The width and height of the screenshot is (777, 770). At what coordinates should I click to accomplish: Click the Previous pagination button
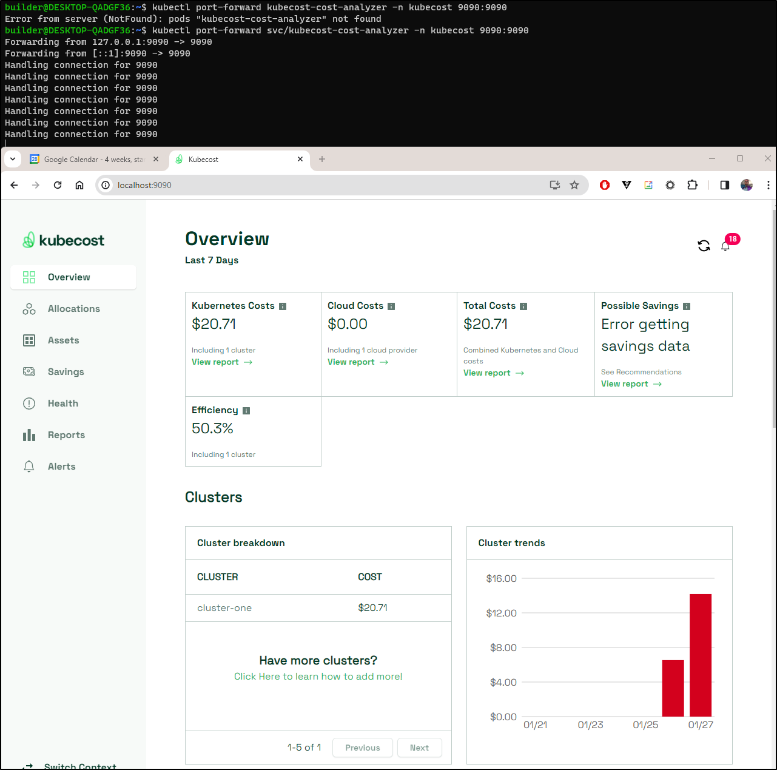[363, 748]
